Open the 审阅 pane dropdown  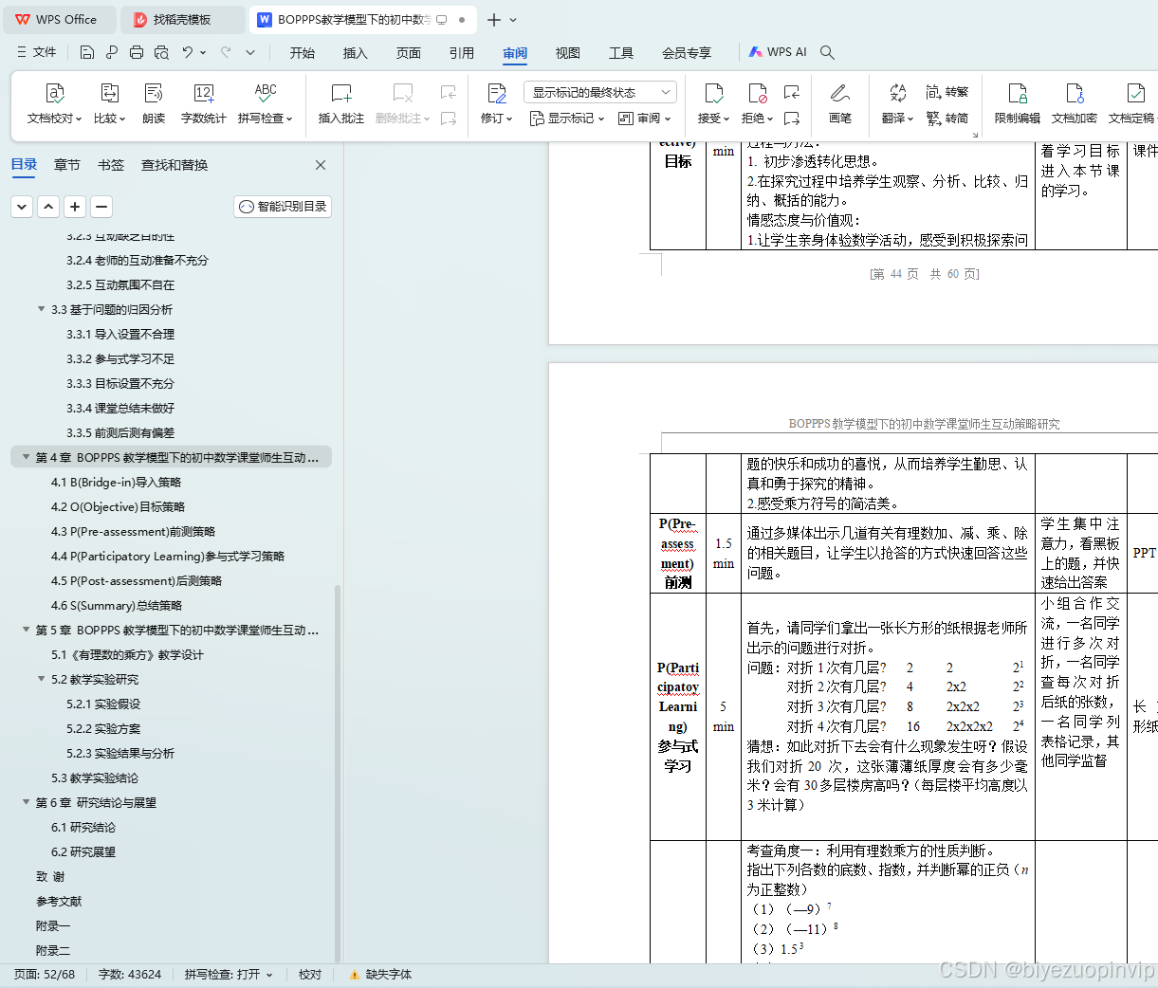point(645,119)
